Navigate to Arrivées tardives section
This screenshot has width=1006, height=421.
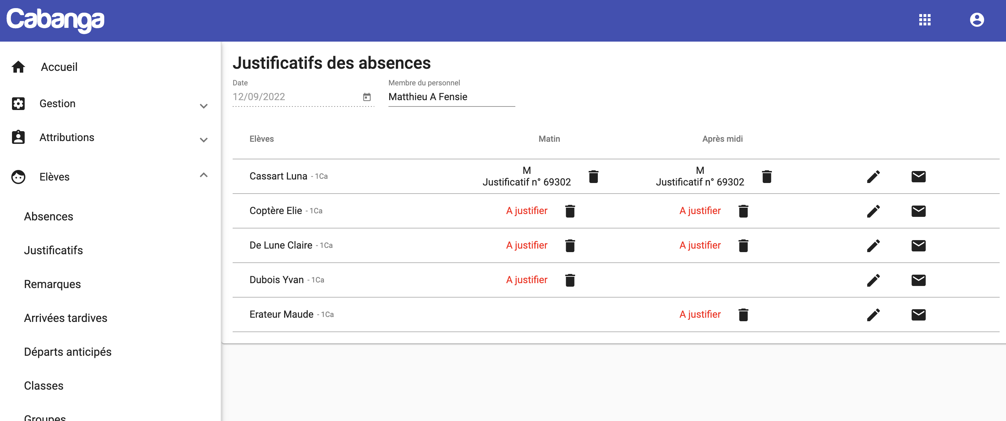[65, 317]
